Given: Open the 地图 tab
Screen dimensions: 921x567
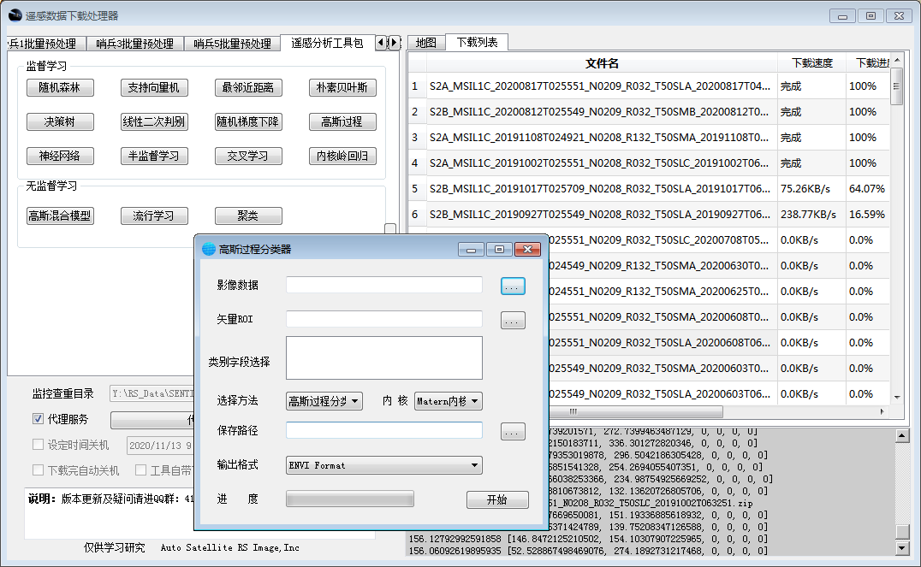Looking at the screenshot, I should [x=426, y=42].
